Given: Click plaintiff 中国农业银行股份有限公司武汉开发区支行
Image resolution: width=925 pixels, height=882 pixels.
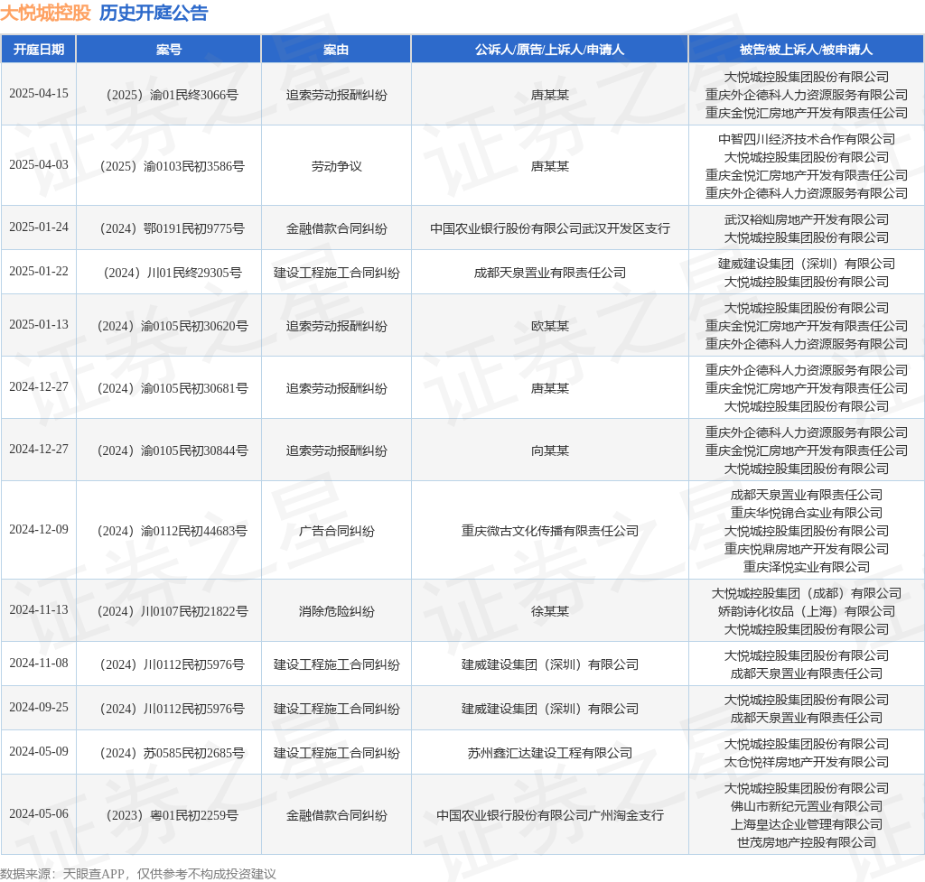Looking at the screenshot, I should pyautogui.click(x=550, y=228).
